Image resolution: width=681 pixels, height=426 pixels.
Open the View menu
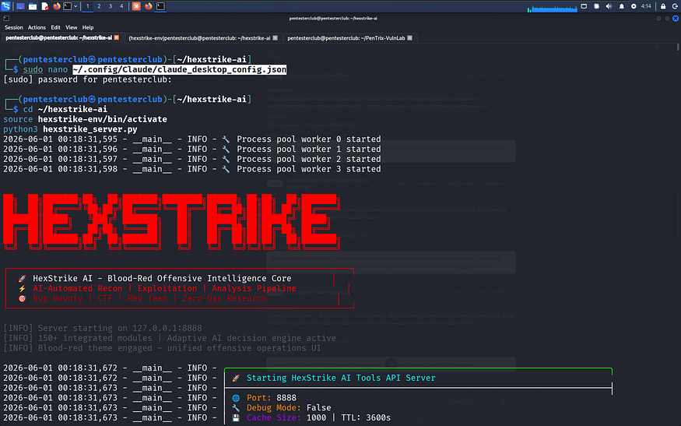72,27
